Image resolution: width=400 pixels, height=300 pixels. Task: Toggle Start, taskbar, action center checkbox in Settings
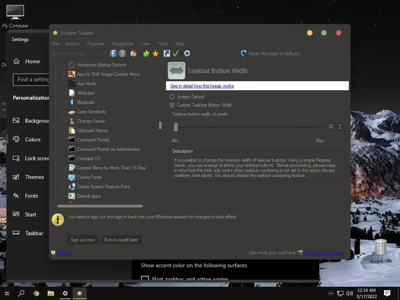tap(145, 278)
